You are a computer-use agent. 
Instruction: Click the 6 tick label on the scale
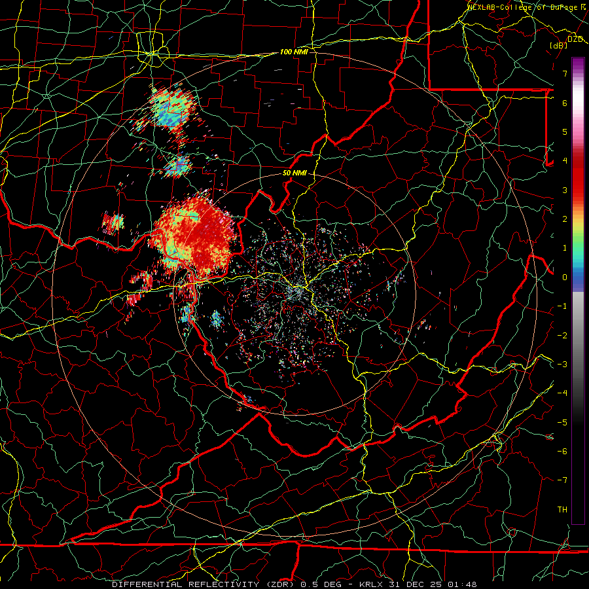[565, 103]
